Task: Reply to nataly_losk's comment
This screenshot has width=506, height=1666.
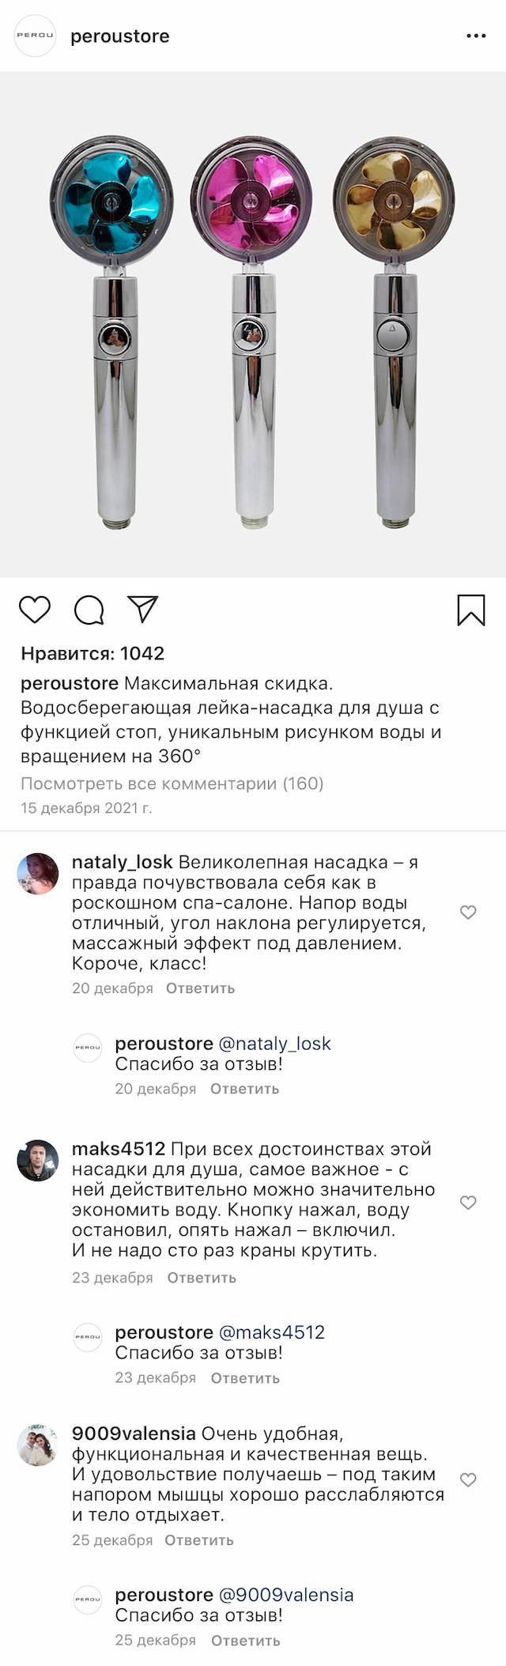Action: 200,988
